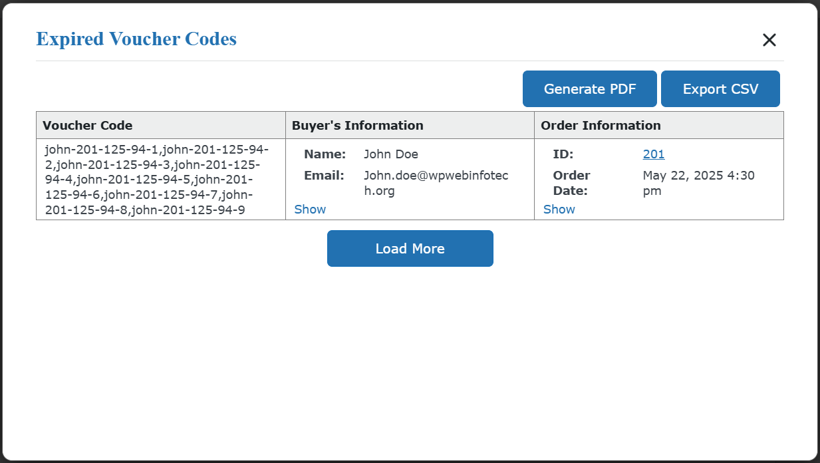Load more expired voucher codes
The image size is (820, 463).
pos(410,249)
